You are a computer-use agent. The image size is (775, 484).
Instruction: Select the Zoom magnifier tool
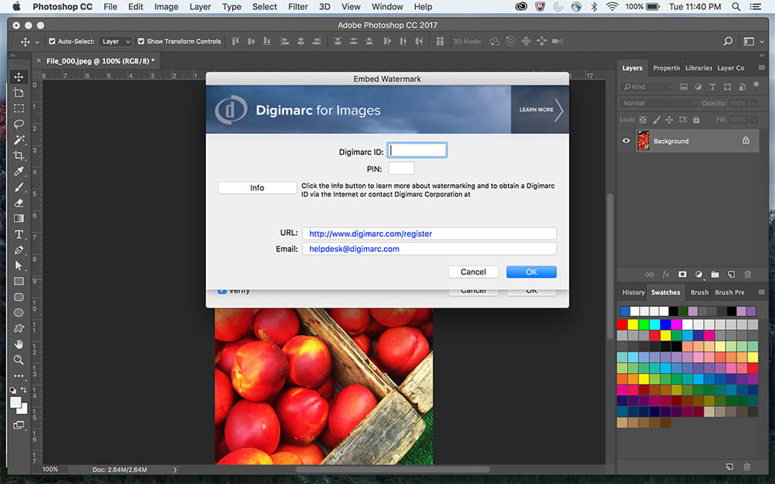point(19,360)
